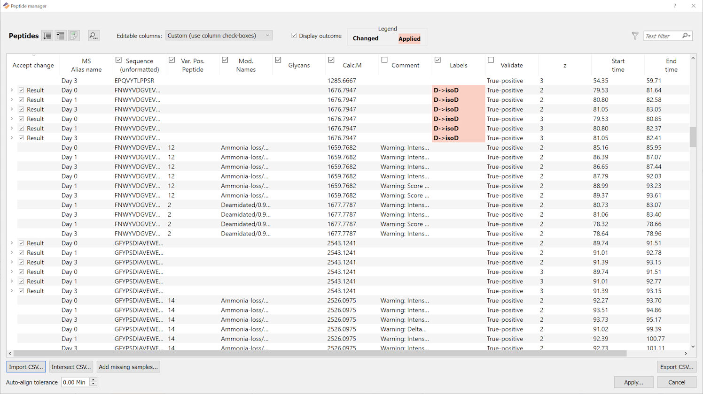The width and height of the screenshot is (703, 394).
Task: Open the find tool with magnifier icon
Action: 94,36
